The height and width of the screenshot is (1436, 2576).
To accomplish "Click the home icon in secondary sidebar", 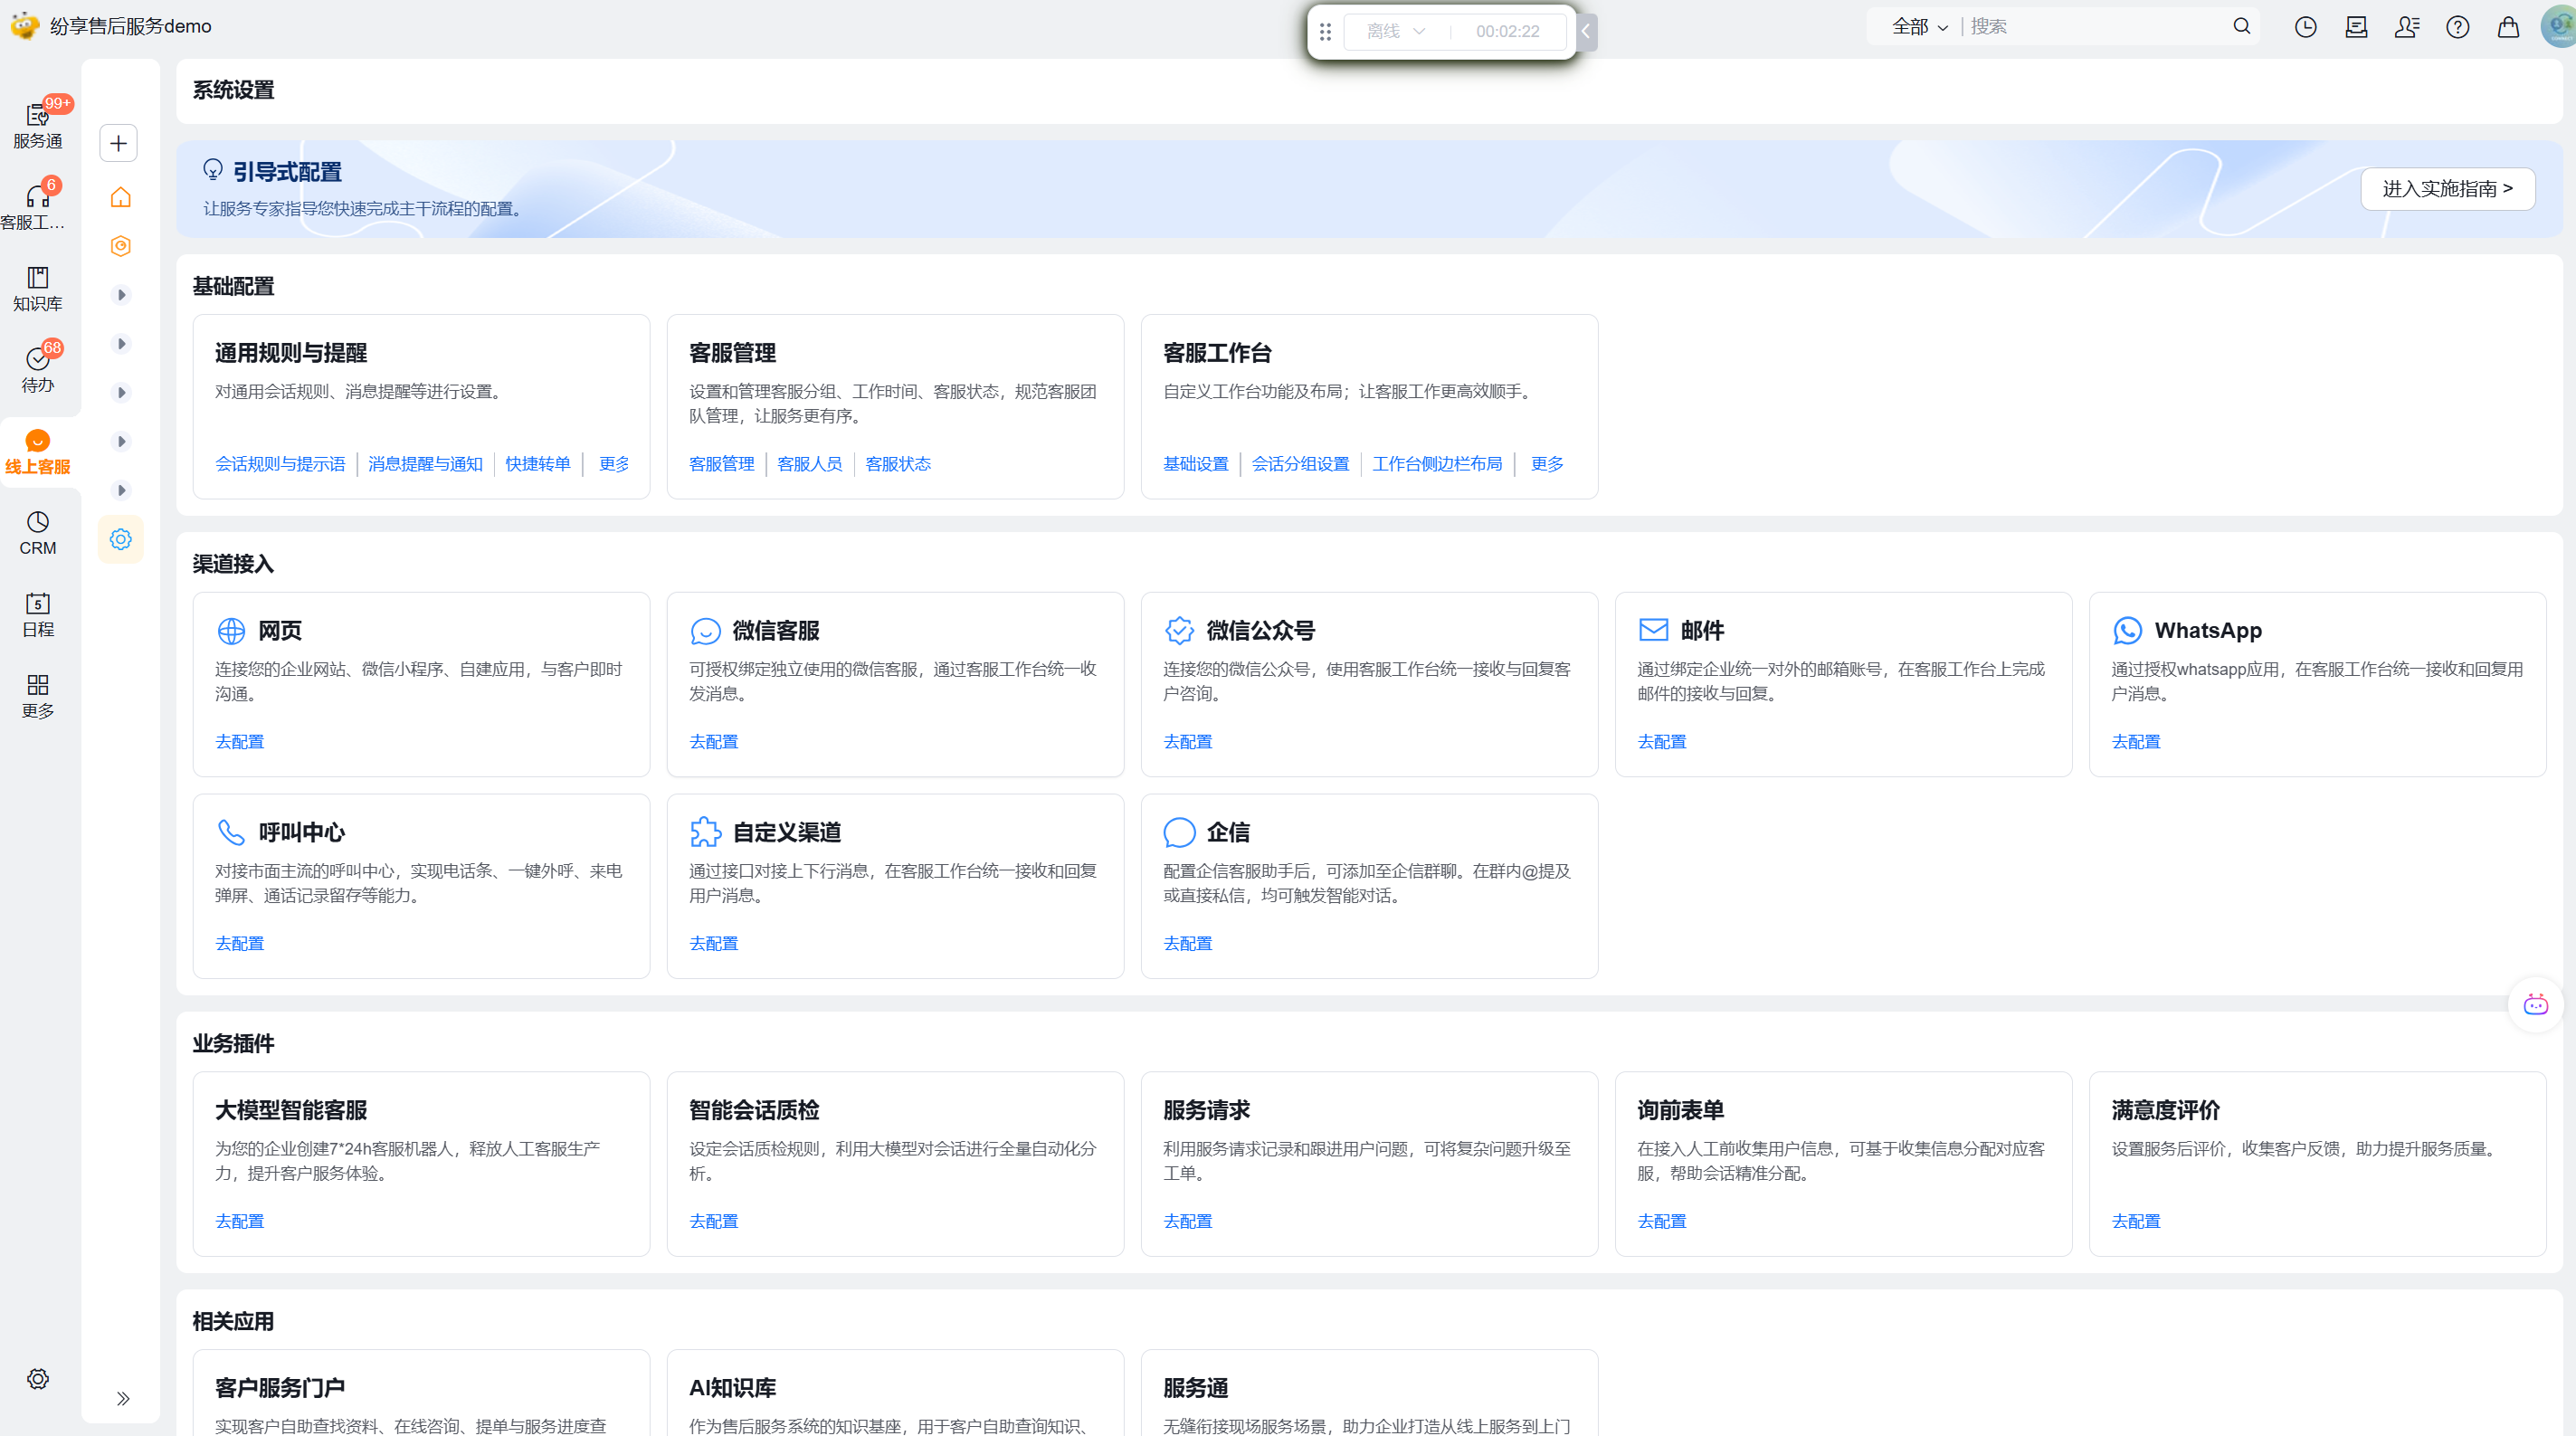I will coord(120,197).
